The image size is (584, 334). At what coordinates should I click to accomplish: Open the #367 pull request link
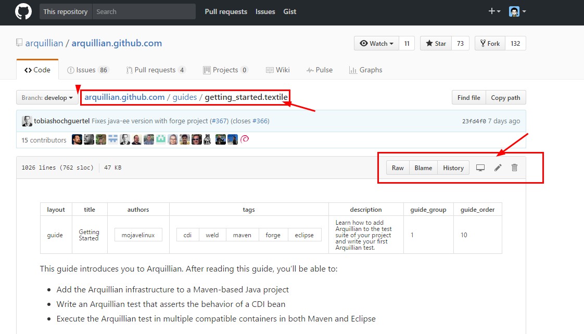219,121
